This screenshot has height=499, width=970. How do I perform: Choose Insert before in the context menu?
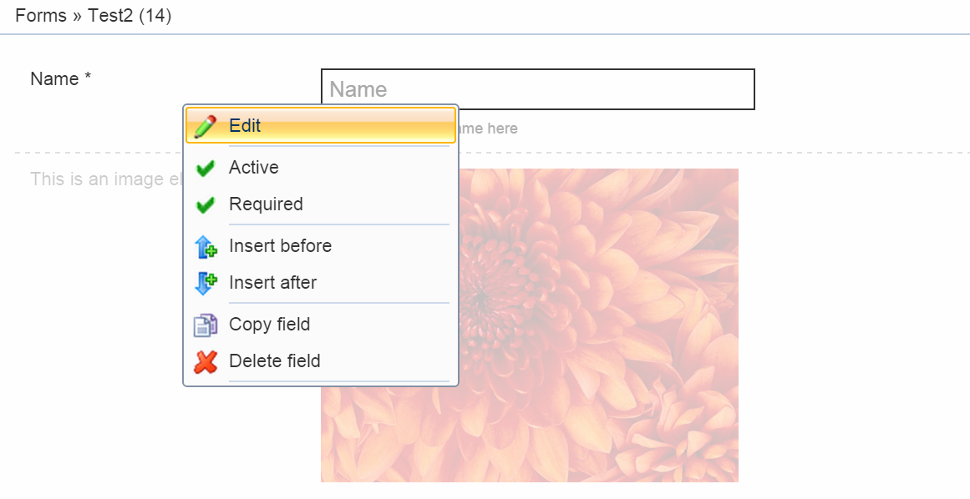[x=280, y=245]
